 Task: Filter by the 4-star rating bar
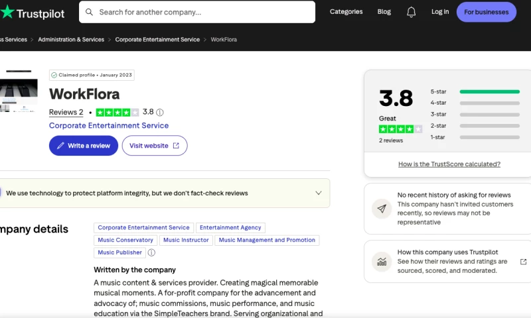point(489,103)
